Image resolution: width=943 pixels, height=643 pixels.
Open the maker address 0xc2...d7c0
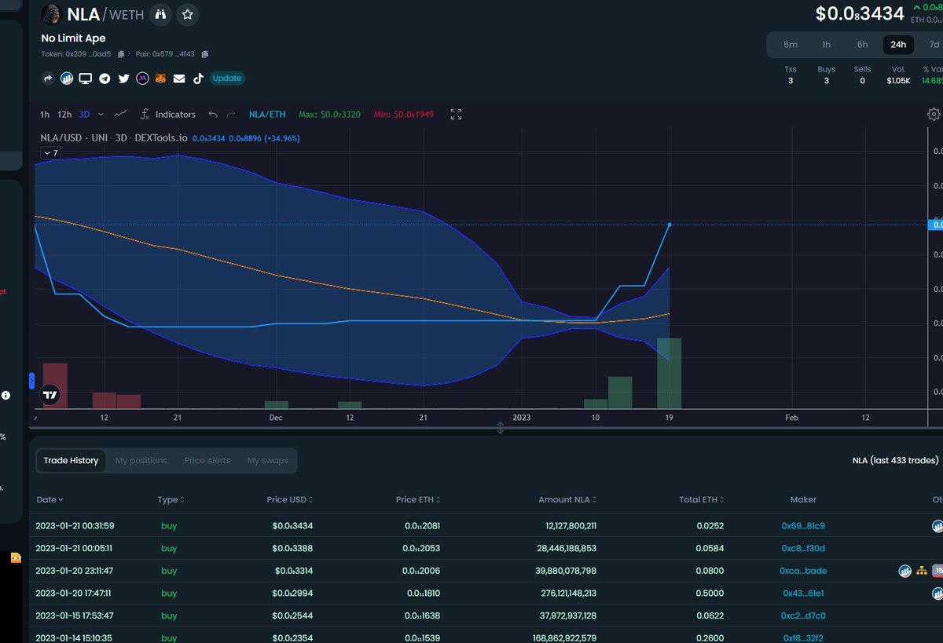803,616
